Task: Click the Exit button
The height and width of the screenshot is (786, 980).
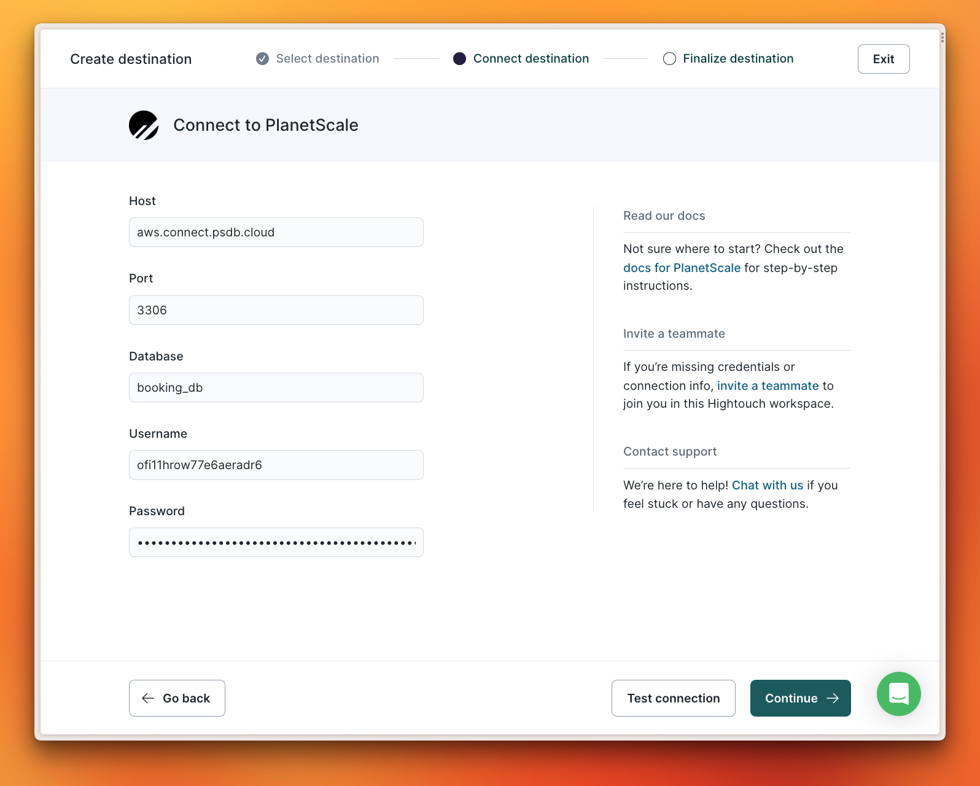Action: coord(884,59)
